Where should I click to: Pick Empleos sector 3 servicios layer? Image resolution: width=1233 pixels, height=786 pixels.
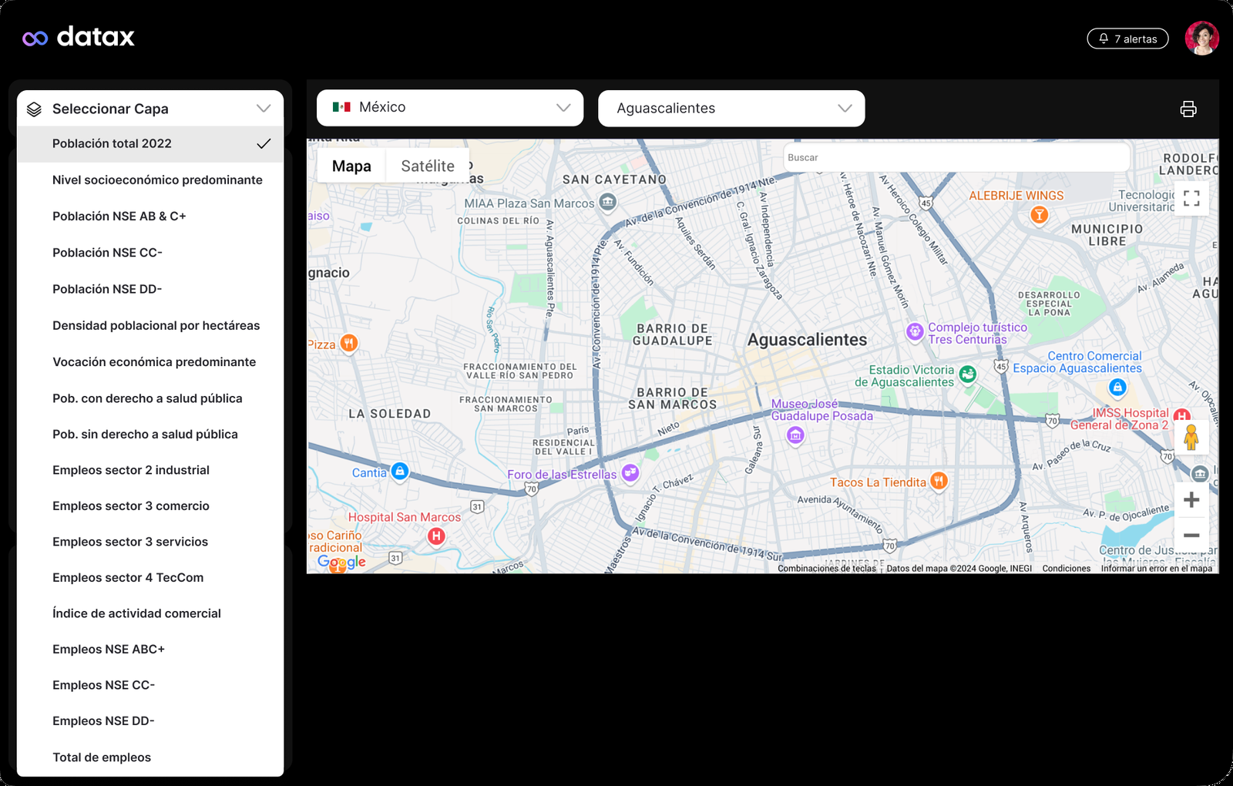150,542
